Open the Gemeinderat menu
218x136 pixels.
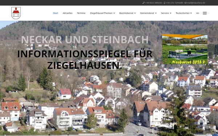coord(148,13)
